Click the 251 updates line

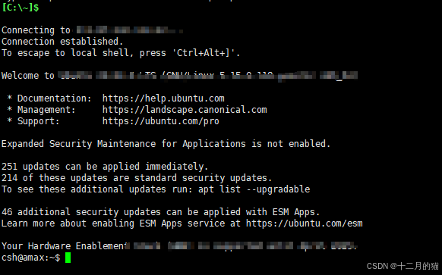tap(105, 167)
